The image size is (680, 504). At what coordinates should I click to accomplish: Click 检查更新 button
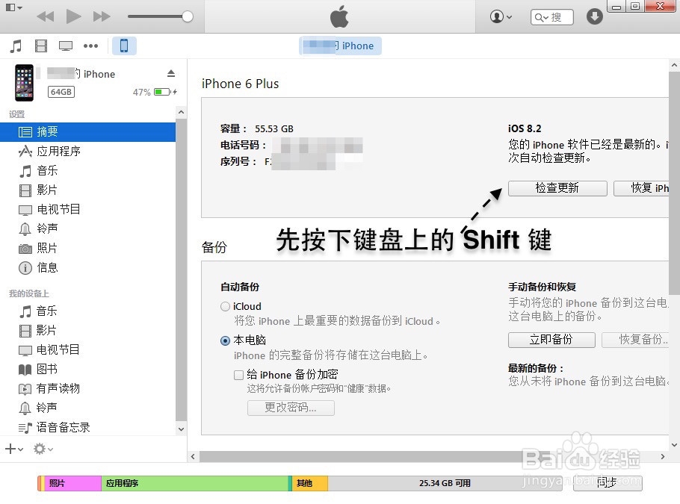pyautogui.click(x=557, y=188)
